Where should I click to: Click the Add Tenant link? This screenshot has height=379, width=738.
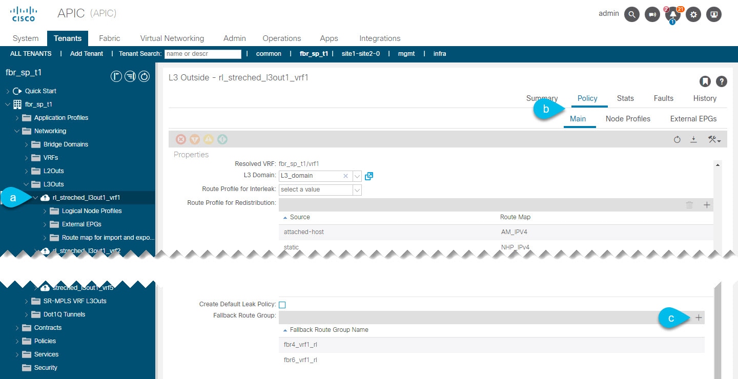pos(87,54)
